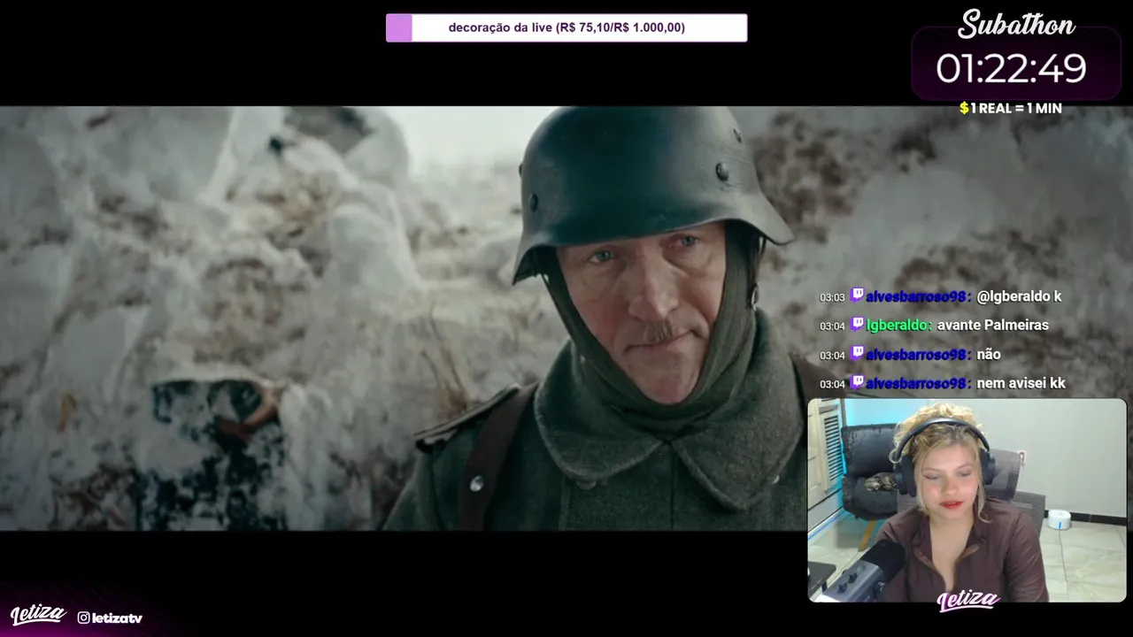Click the '1 REAL = 1 MIN' label
This screenshot has width=1133, height=637.
(x=1016, y=108)
